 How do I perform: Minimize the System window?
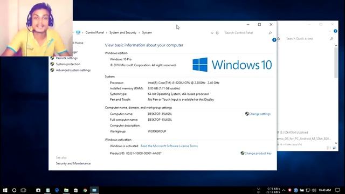pyautogui.click(x=248, y=24)
